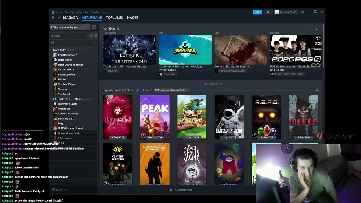361x203 pixels.
Task: Click the Among Us sidebar icon
Action: (x=55, y=109)
